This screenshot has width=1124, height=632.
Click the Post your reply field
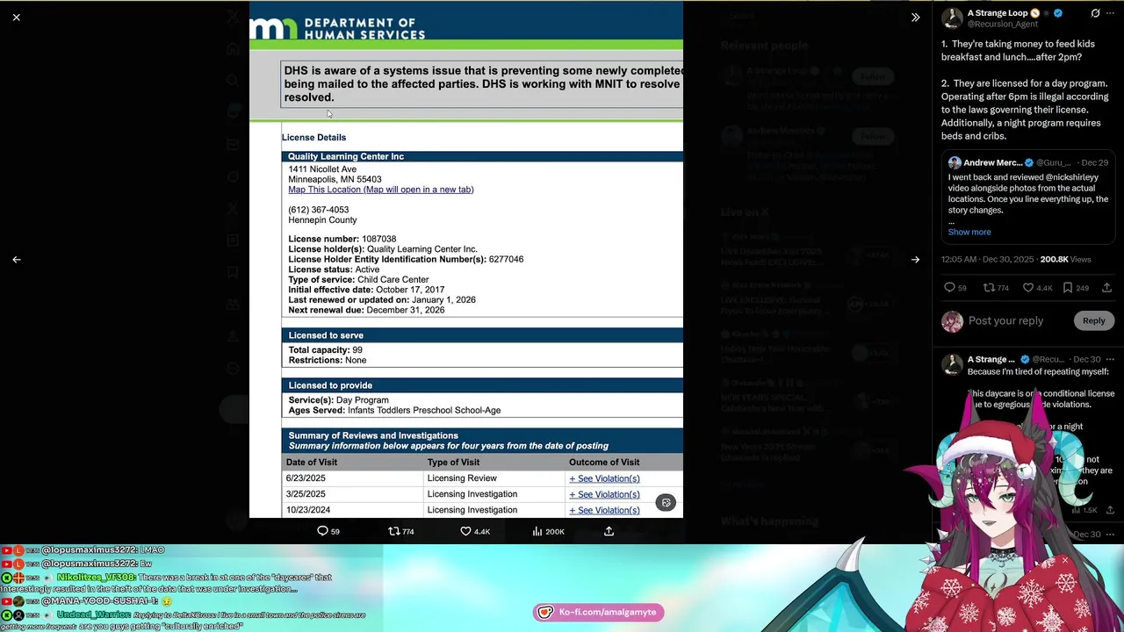click(1017, 321)
